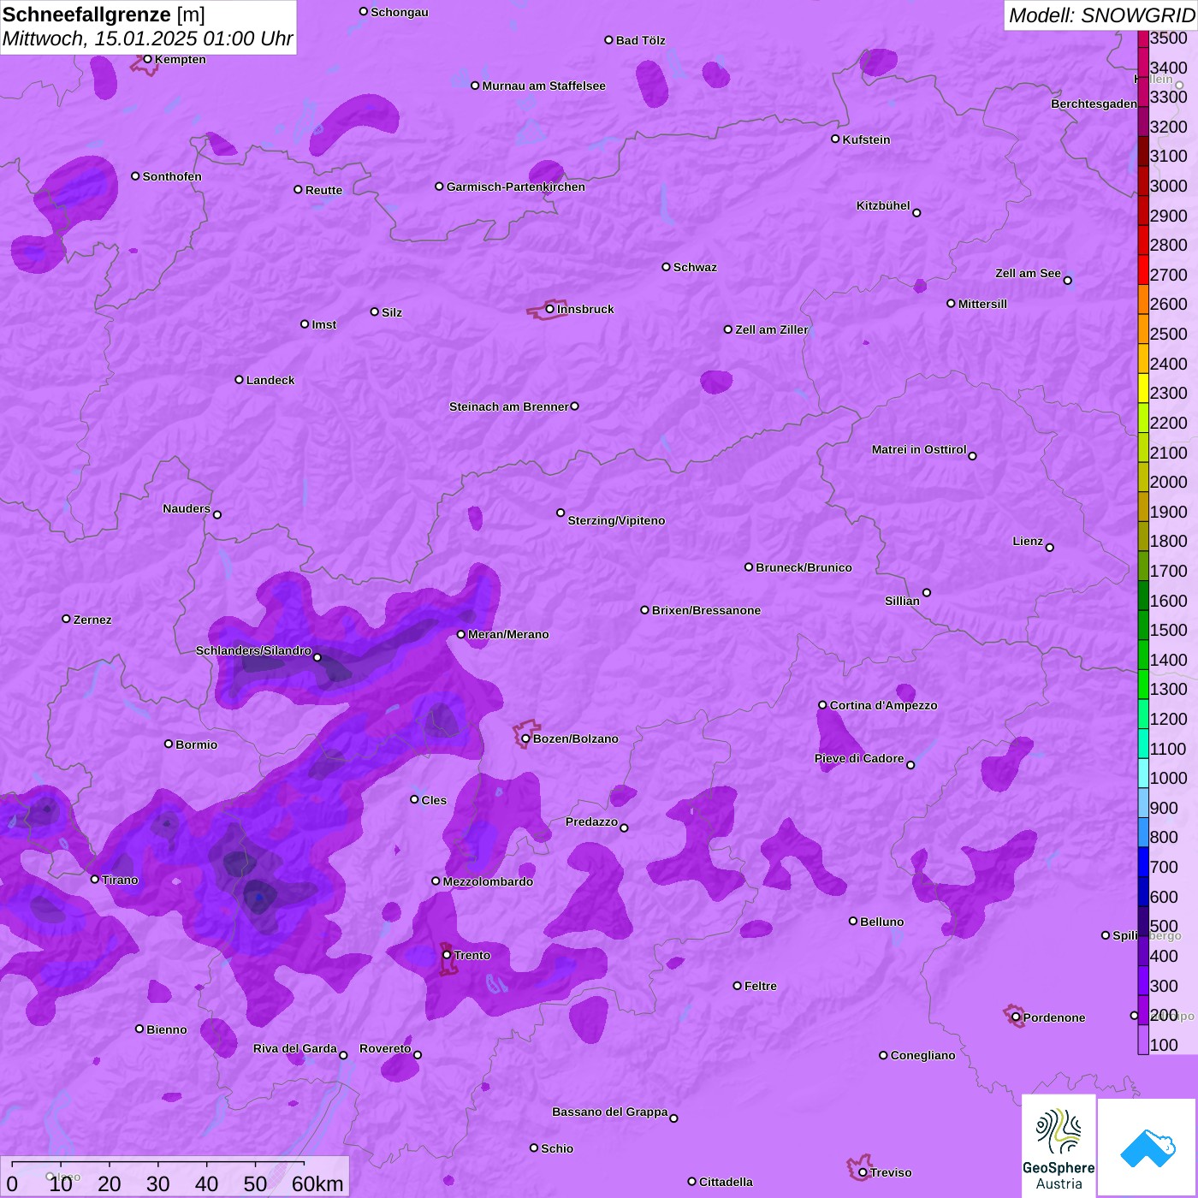The width and height of the screenshot is (1198, 1198).
Task: Select the 3100 m dark red legend swatch
Action: (1143, 151)
